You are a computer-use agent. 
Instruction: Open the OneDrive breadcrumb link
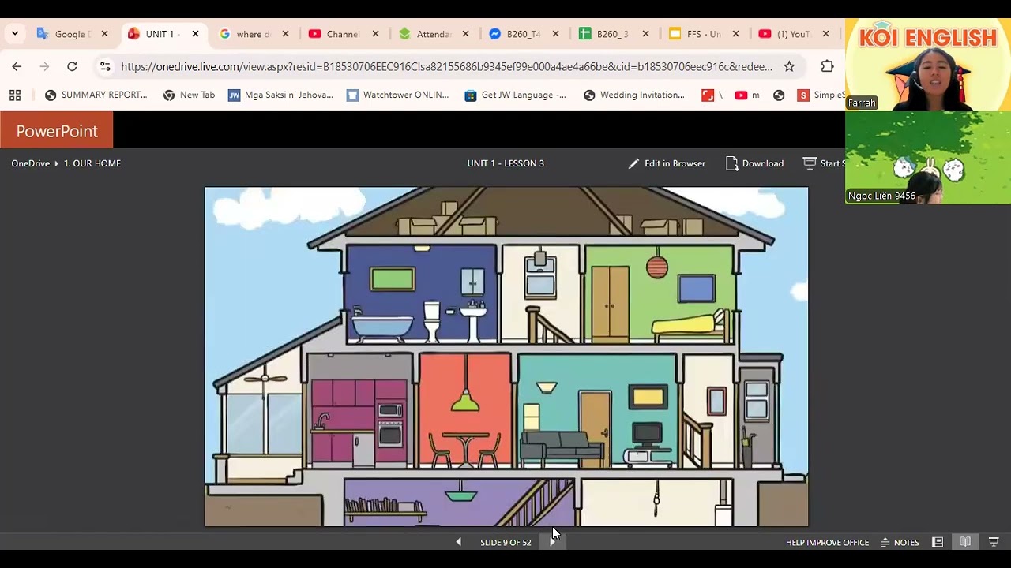[30, 163]
